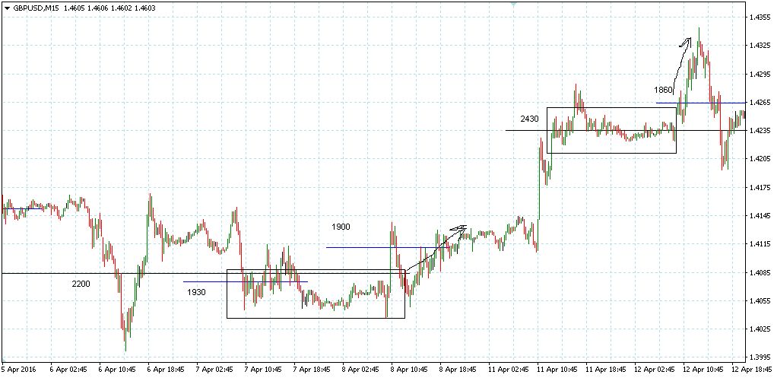Click the 8 Apr 10:45 time label

click(408, 368)
